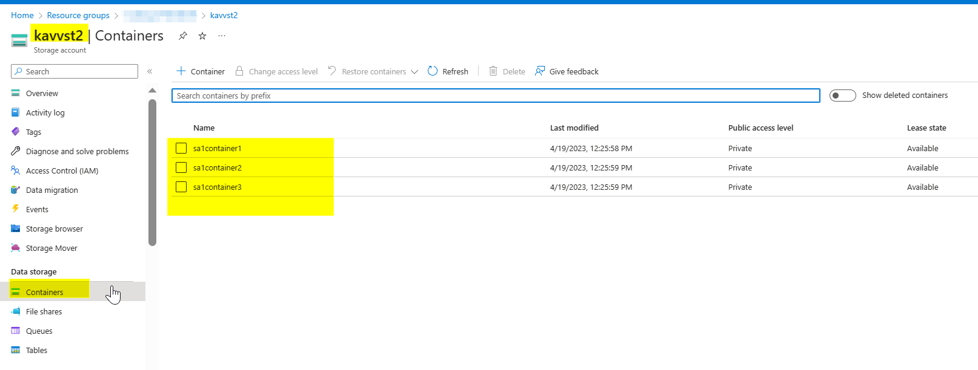Click the Data migration icon
The width and height of the screenshot is (978, 370).
[x=16, y=190]
